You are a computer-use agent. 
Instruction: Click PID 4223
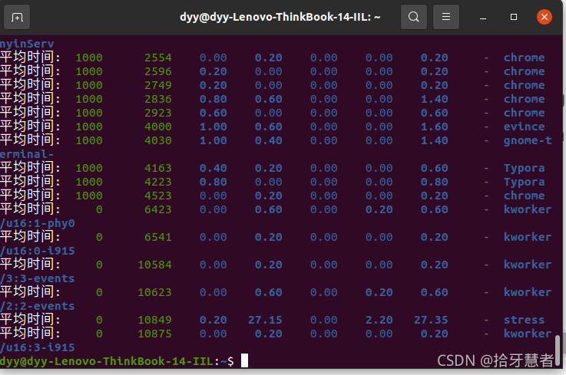tap(158, 182)
